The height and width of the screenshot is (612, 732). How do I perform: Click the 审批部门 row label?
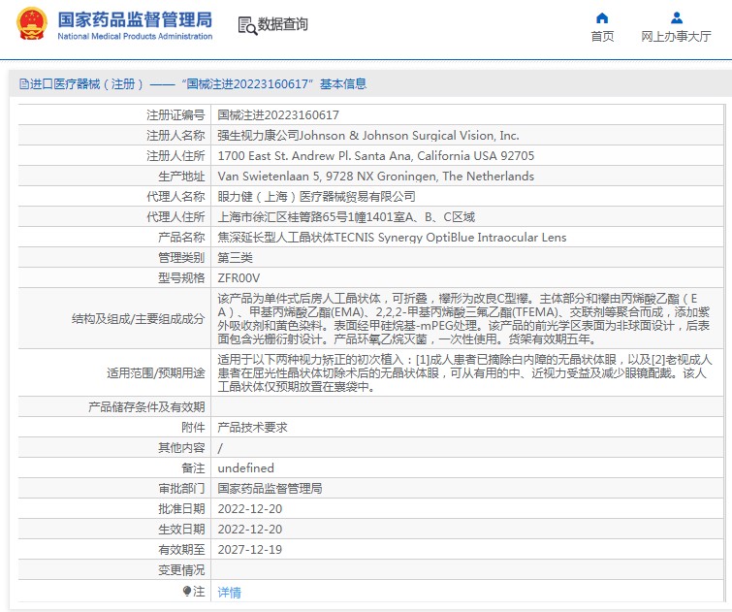pos(181,489)
